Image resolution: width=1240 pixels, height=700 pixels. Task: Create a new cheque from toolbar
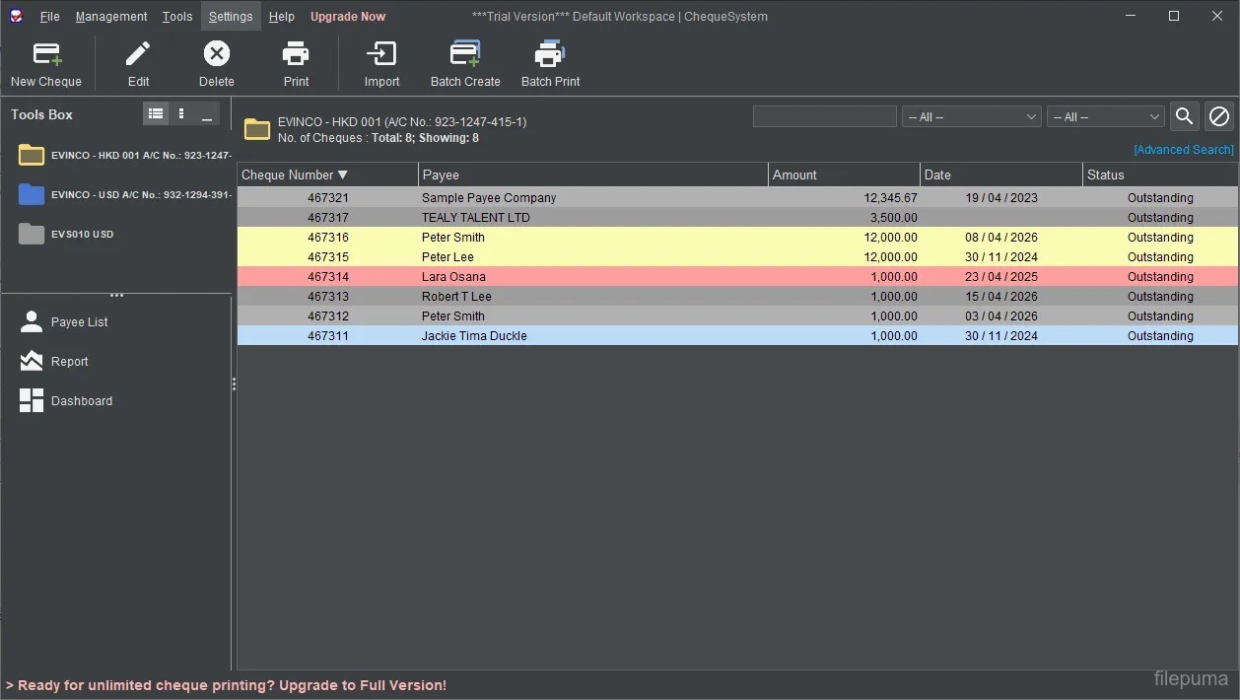click(46, 63)
